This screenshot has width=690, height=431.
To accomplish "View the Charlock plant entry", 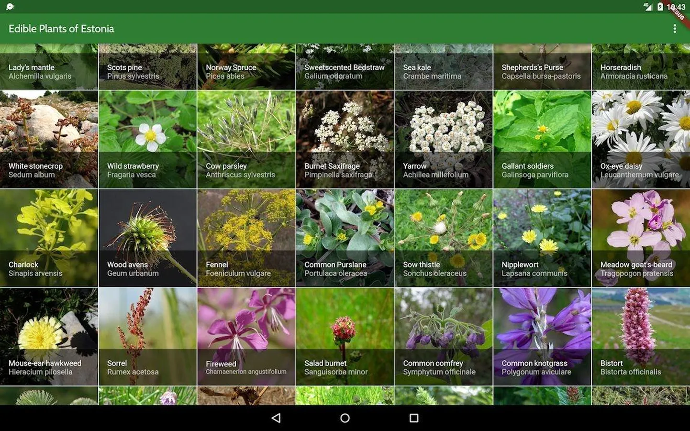I will tap(49, 238).
